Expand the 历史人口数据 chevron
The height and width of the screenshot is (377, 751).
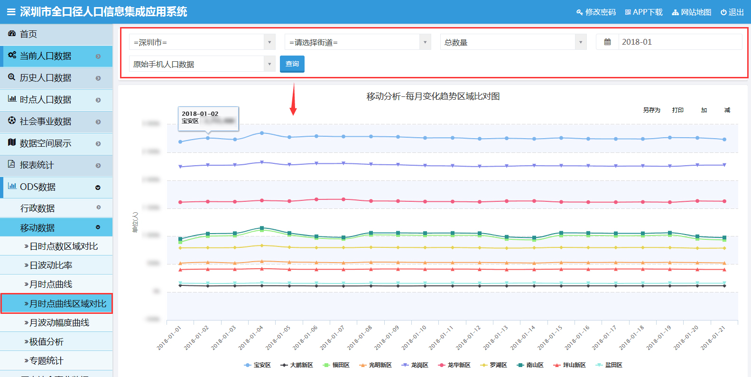(98, 78)
